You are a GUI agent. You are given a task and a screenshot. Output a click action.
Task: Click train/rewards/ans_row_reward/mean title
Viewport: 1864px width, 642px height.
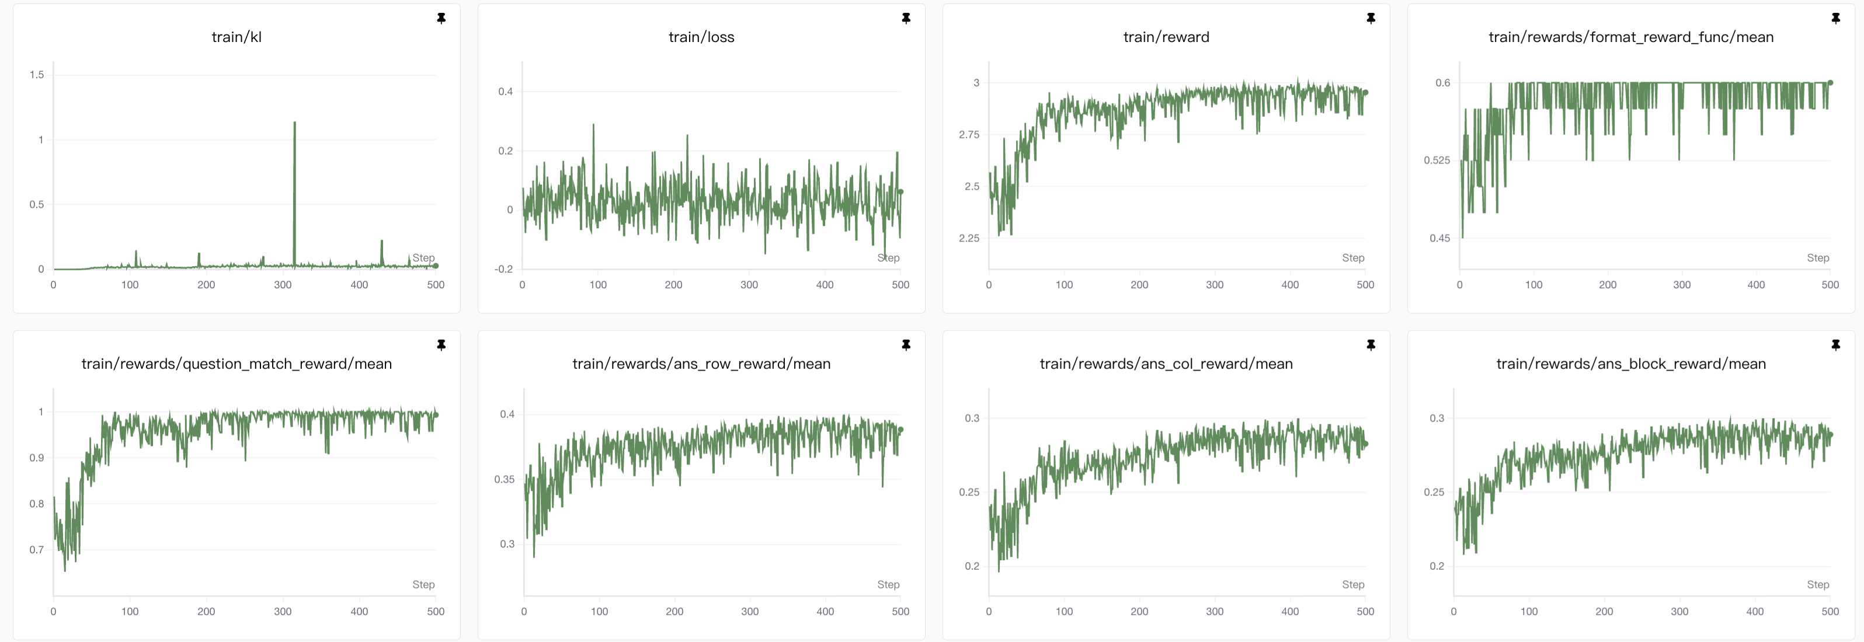(x=701, y=364)
